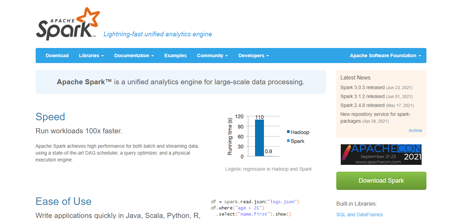This screenshot has width=459, height=219.
Task: Expand the Developers dropdown menu
Action: 253,56
